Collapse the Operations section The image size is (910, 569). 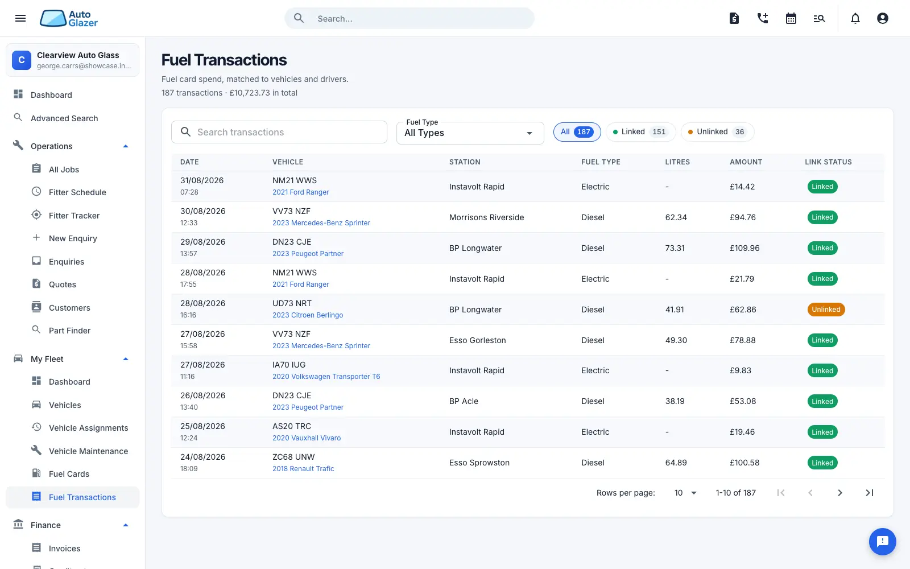[126, 146]
